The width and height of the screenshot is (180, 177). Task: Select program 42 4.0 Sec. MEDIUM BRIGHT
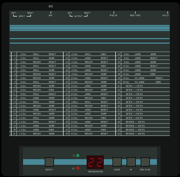click(x=89, y=134)
